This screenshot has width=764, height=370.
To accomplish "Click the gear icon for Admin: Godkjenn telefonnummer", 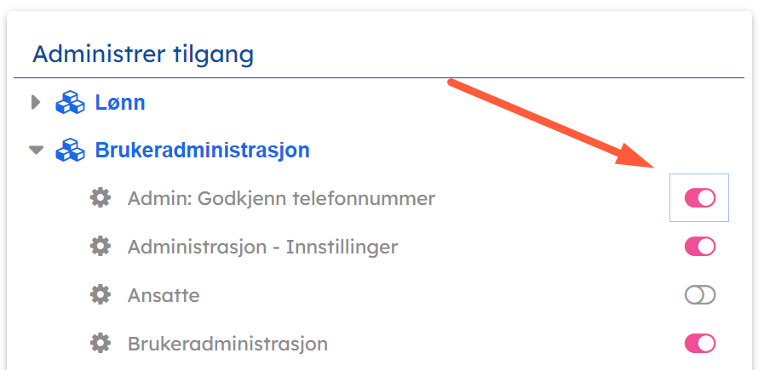I will (101, 198).
